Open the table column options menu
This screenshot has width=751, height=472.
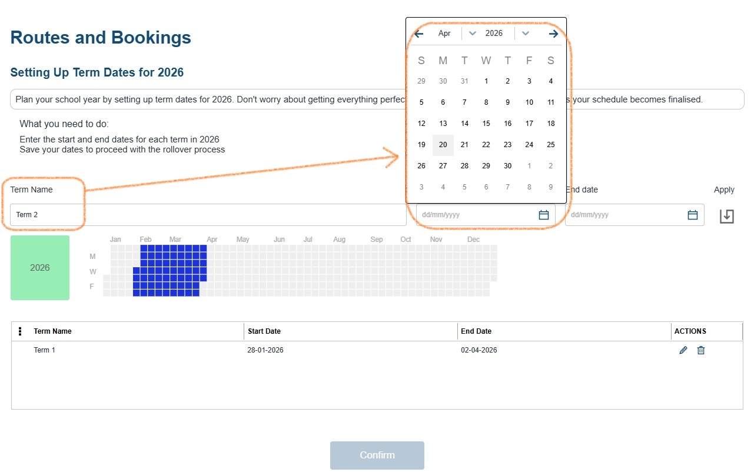tap(20, 331)
